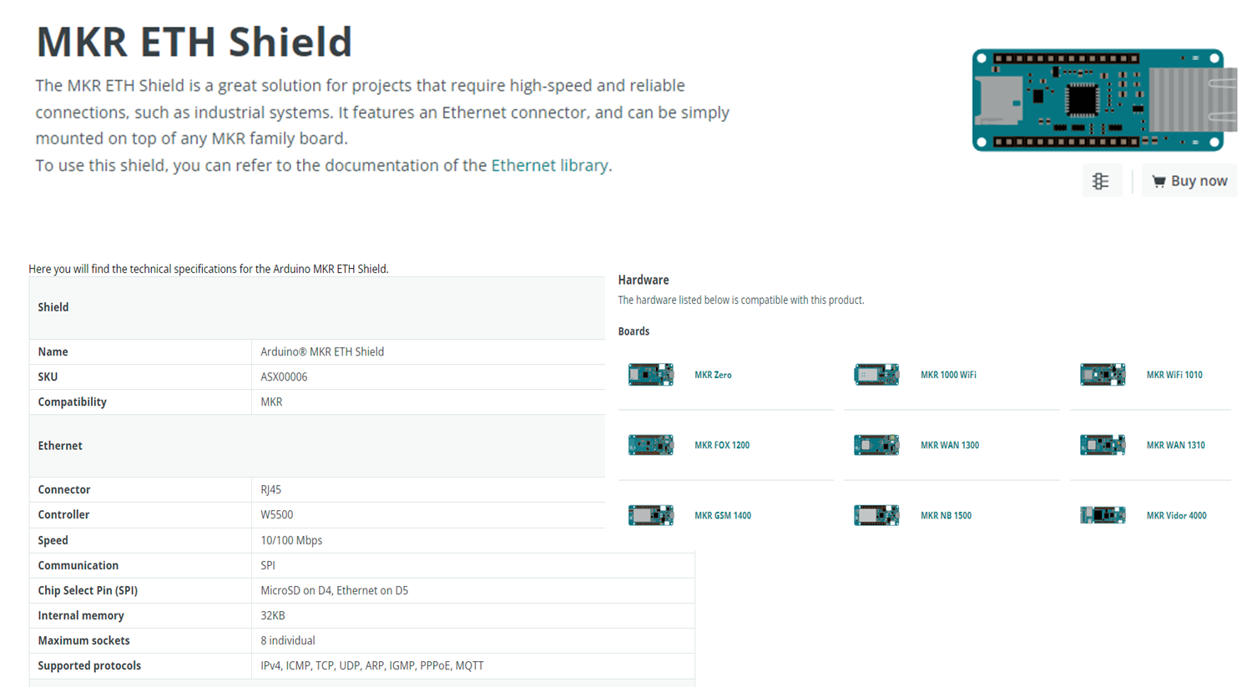Screen dimensions: 1252x687
Task: Open the MKR Zero link
Action: (x=713, y=375)
